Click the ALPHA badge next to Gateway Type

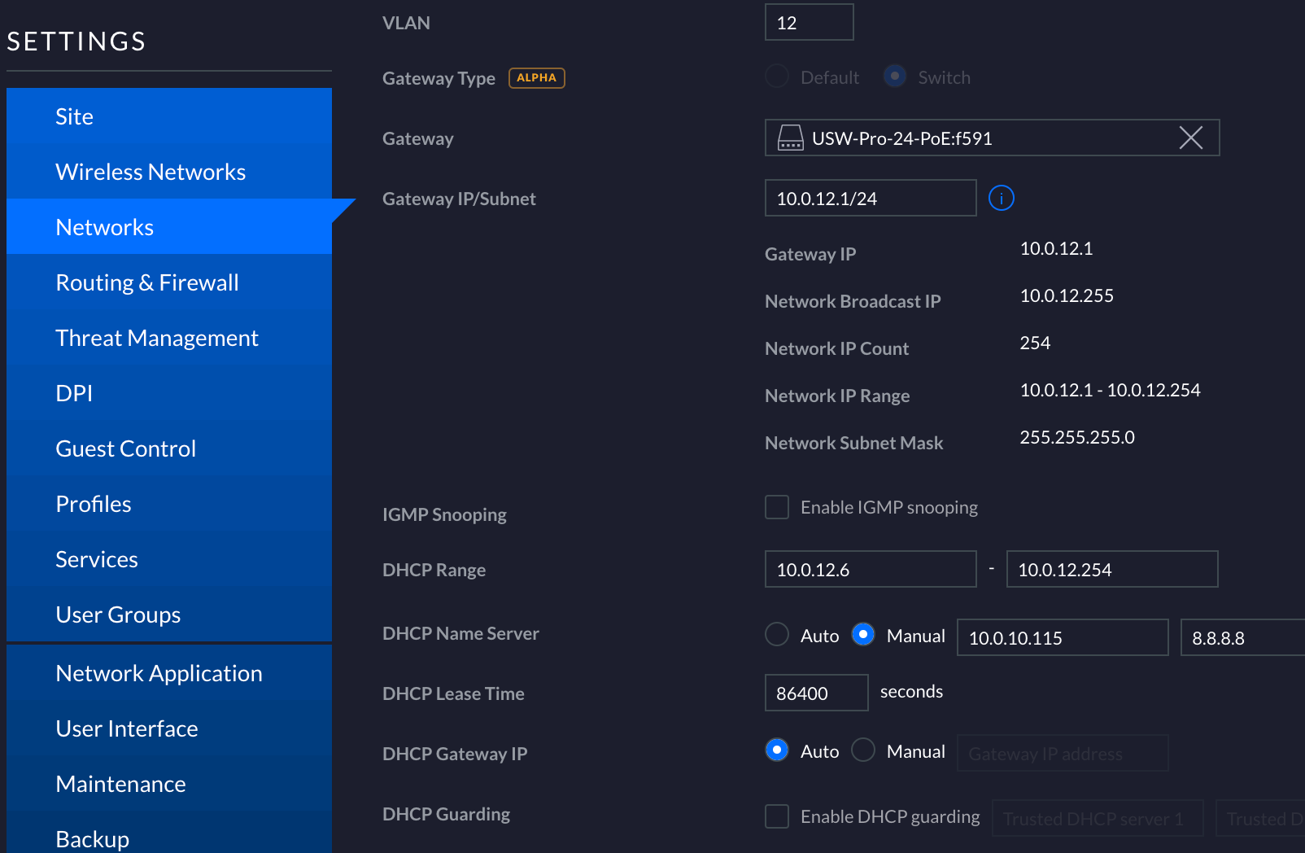pyautogui.click(x=536, y=78)
